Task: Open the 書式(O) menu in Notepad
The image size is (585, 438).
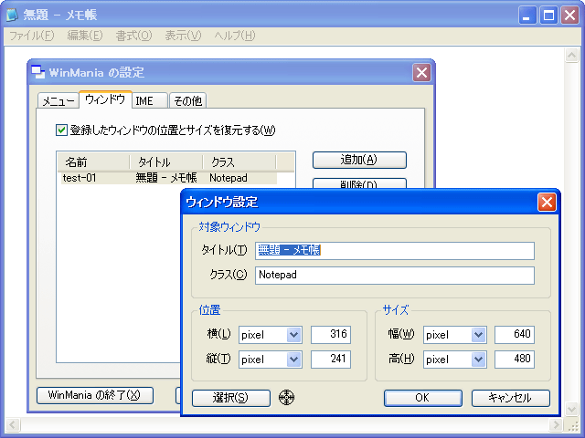Action: 133,36
